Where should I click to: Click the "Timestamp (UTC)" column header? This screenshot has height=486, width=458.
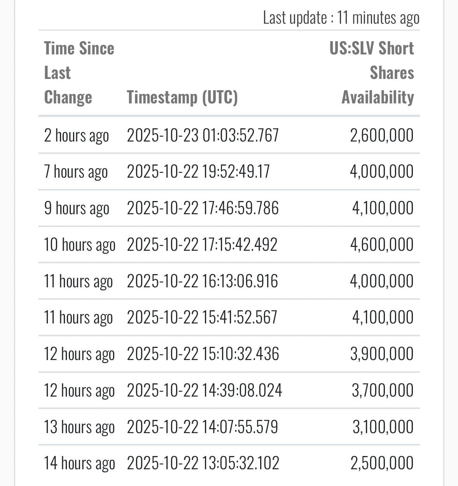[182, 97]
